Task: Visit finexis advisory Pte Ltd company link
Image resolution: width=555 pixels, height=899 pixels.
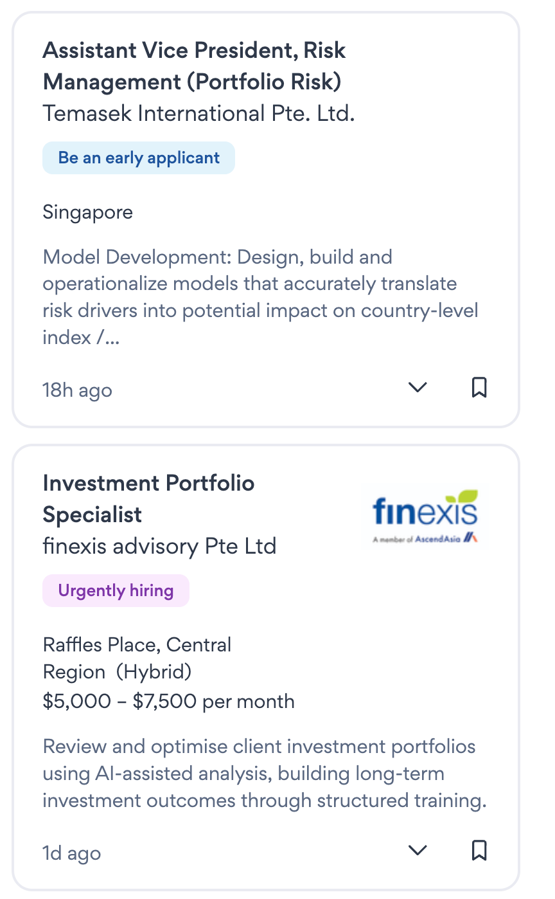Action: (x=159, y=546)
